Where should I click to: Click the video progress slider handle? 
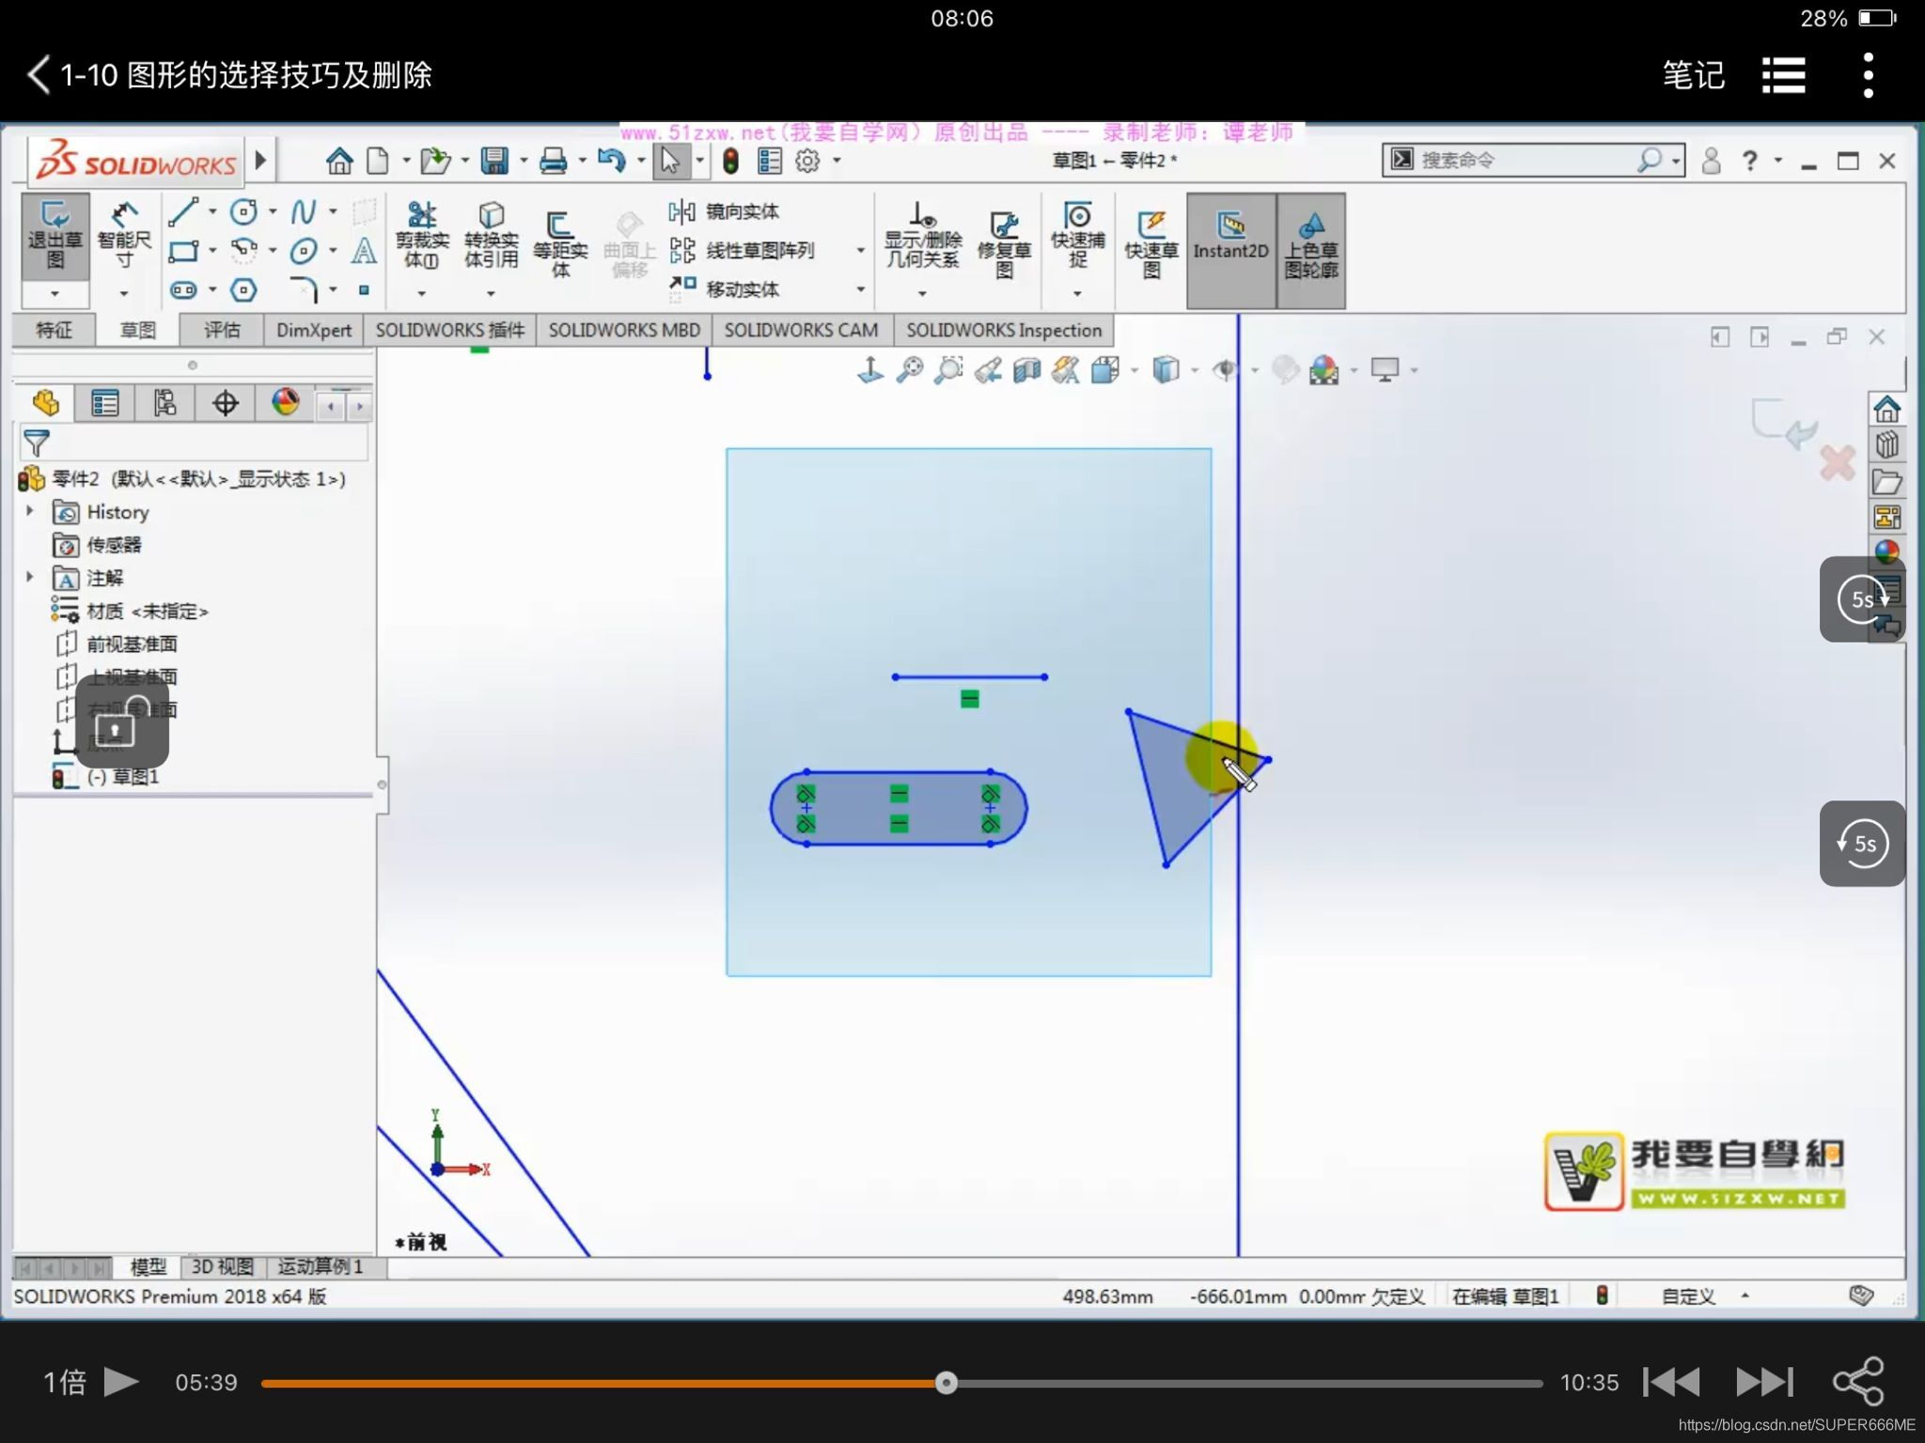(947, 1382)
